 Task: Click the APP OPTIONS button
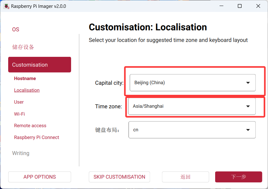click(x=40, y=177)
